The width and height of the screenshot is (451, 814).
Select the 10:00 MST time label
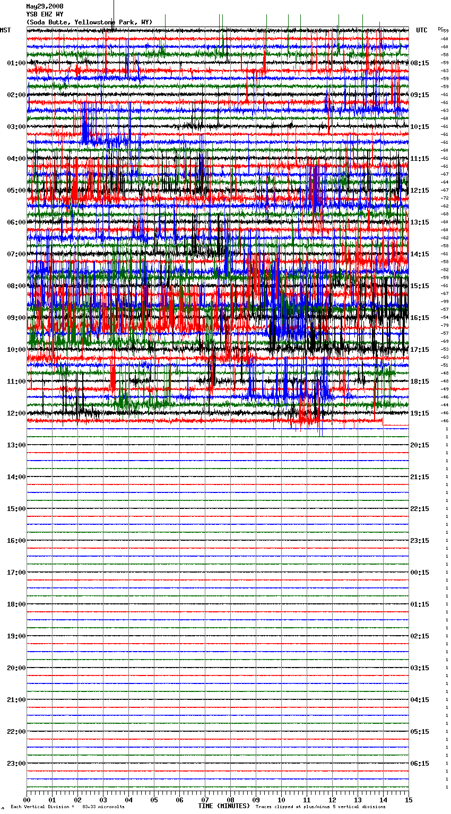pos(16,350)
